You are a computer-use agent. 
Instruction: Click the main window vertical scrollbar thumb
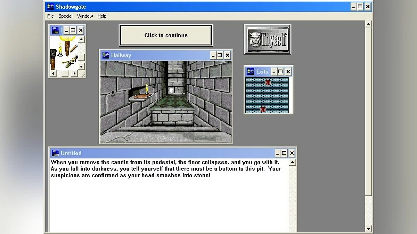368,112
